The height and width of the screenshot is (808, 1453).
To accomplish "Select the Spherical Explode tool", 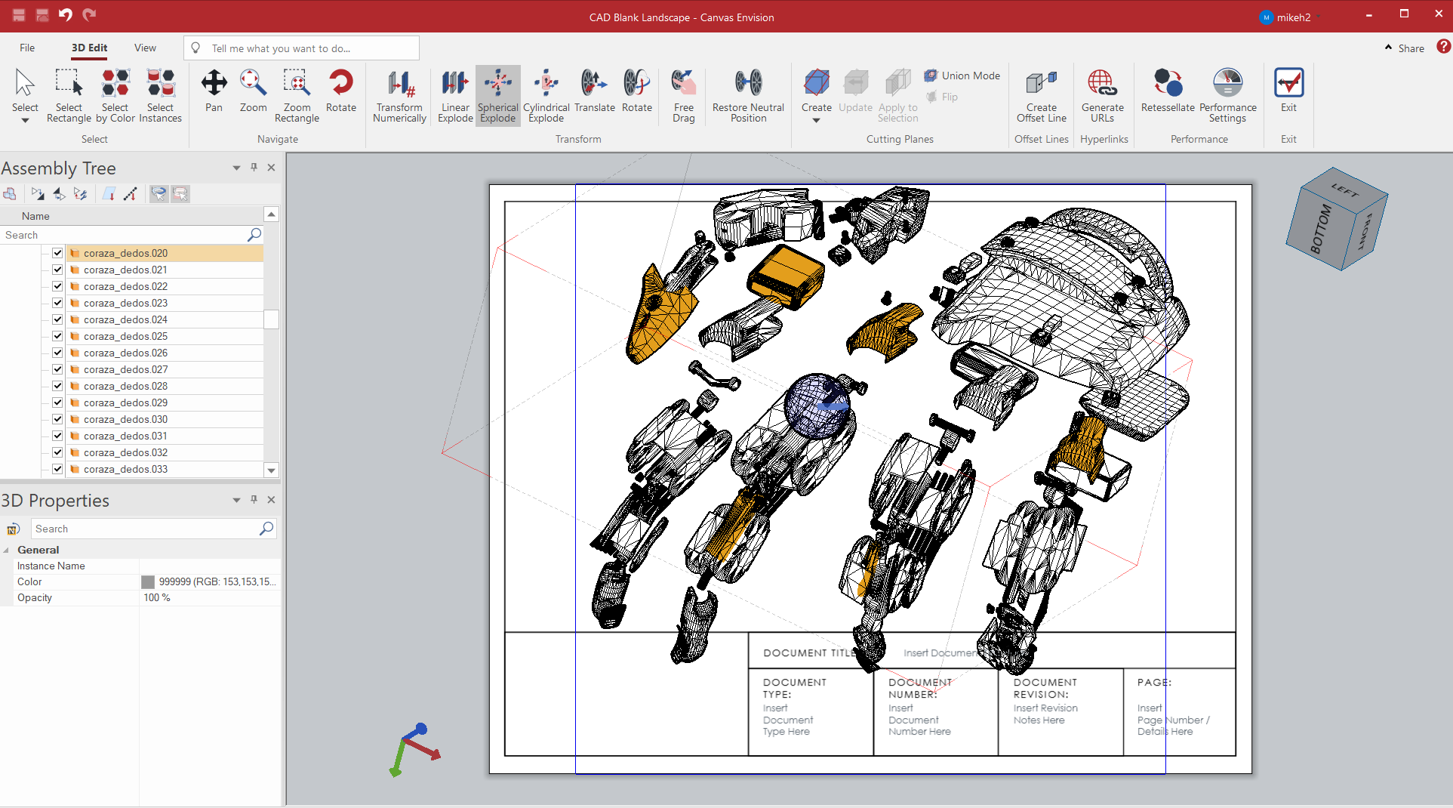I will pos(497,95).
